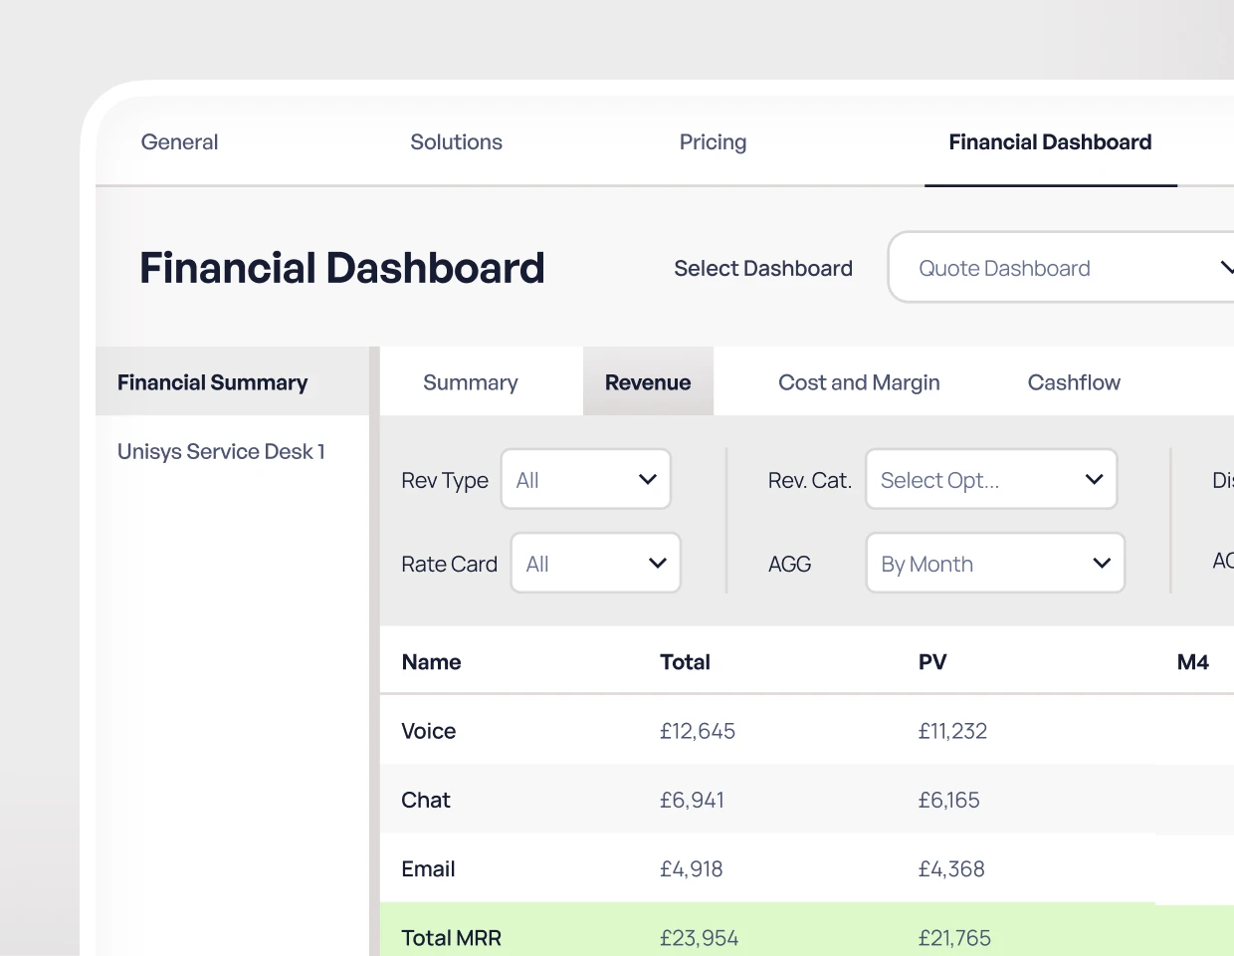Switch to the Summary sub-tab
1234x956 pixels.
point(470,382)
